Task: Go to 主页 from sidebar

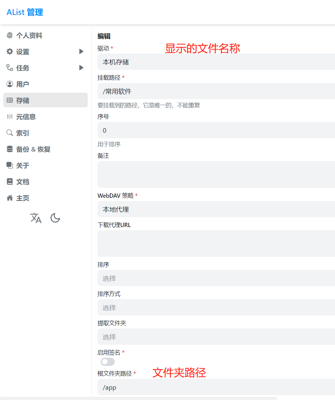Action: tap(45, 198)
